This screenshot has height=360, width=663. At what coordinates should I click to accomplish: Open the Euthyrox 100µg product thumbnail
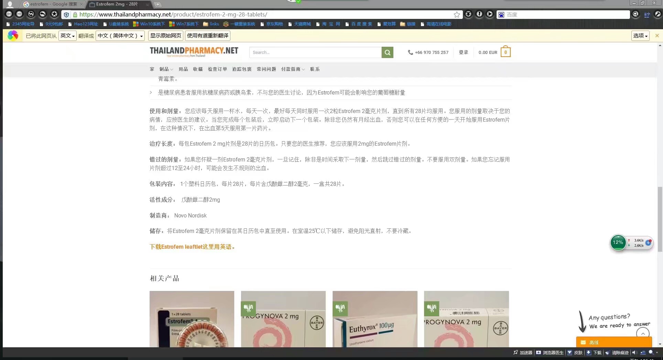375,319
